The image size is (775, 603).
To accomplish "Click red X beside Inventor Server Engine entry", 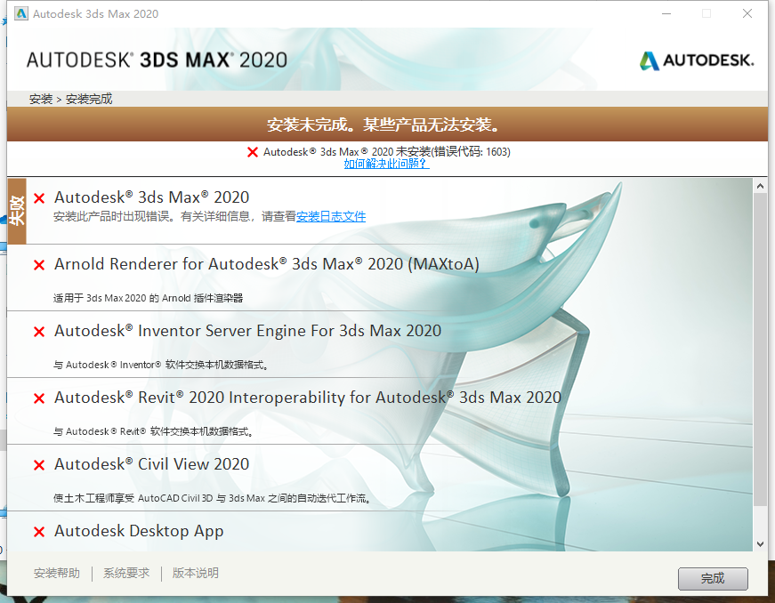I will [37, 331].
